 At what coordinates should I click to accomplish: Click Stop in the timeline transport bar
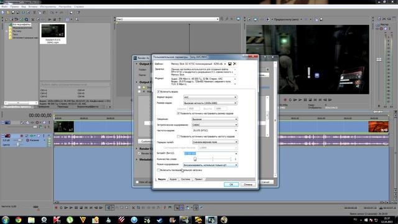point(81,208)
